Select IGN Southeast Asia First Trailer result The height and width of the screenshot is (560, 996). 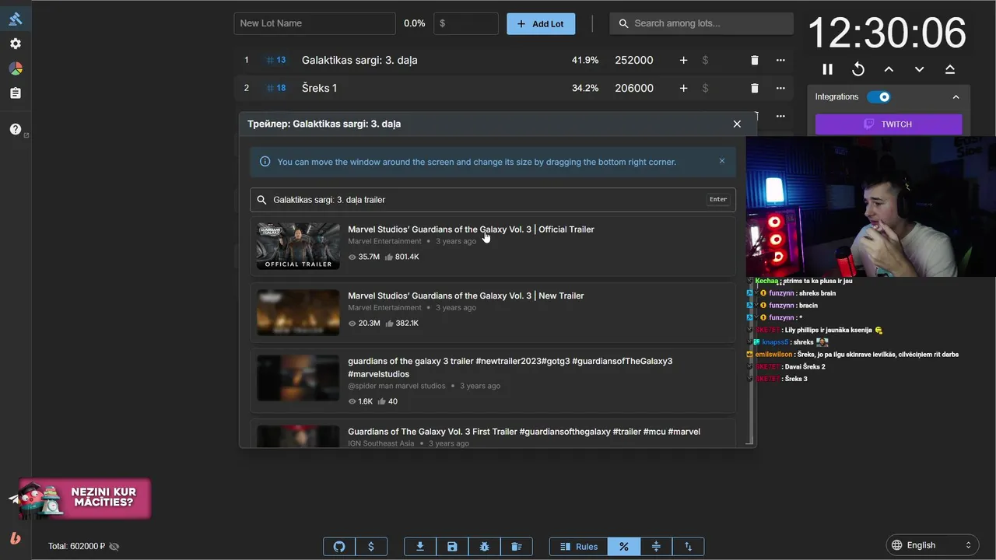tap(493, 435)
